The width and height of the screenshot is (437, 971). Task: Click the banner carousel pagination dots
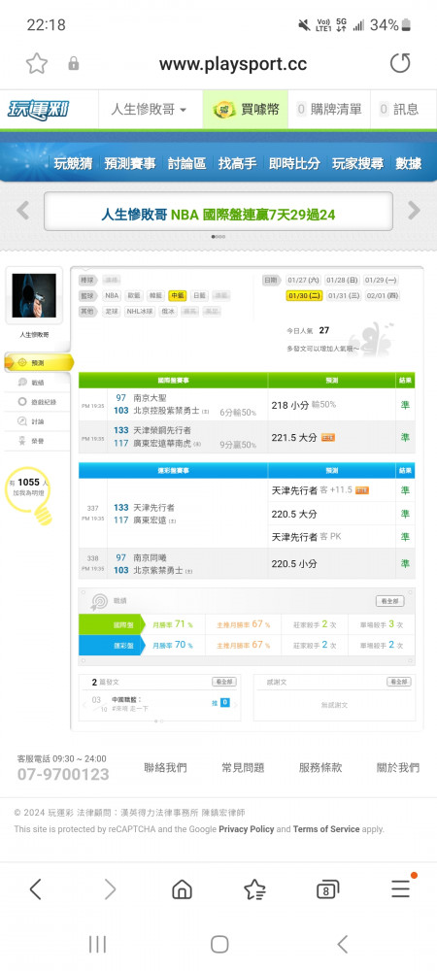[218, 236]
